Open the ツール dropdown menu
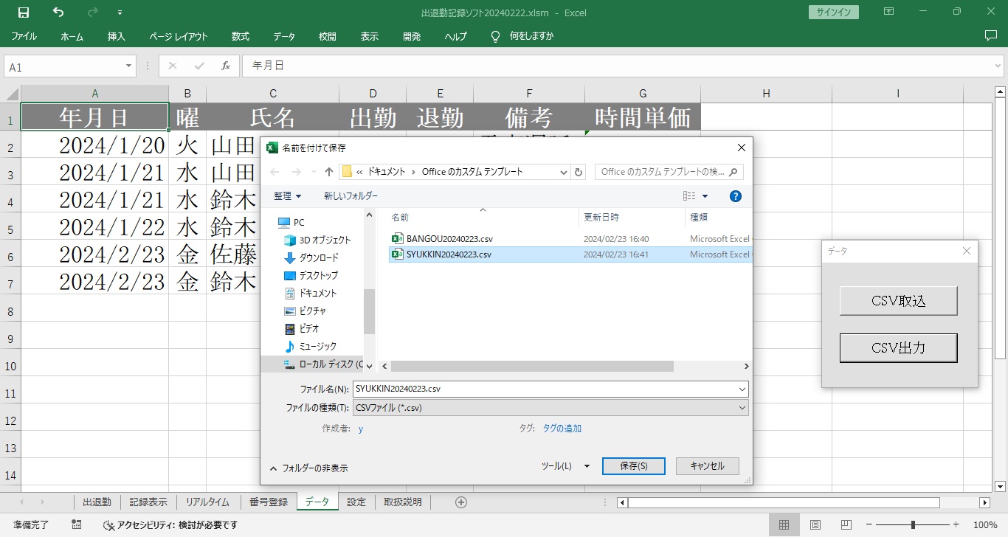Image resolution: width=1008 pixels, height=537 pixels. coord(566,466)
